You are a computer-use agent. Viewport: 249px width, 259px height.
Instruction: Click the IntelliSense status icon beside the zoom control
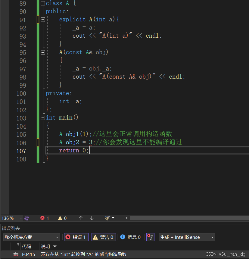coord(27,218)
